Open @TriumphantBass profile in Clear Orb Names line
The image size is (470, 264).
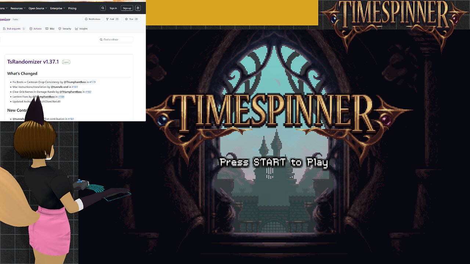pyautogui.click(x=71, y=92)
